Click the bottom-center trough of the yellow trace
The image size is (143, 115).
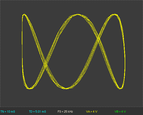[x=66, y=88]
